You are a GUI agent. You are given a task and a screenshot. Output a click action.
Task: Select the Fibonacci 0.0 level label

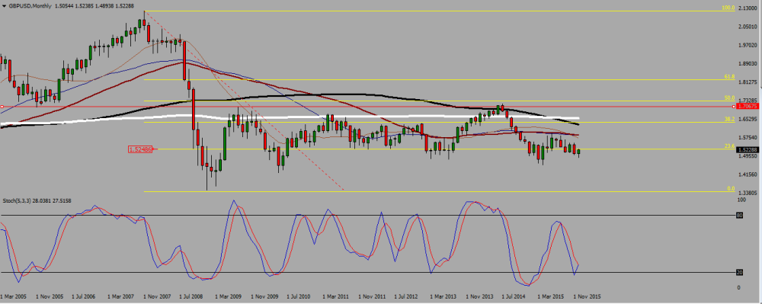point(731,188)
